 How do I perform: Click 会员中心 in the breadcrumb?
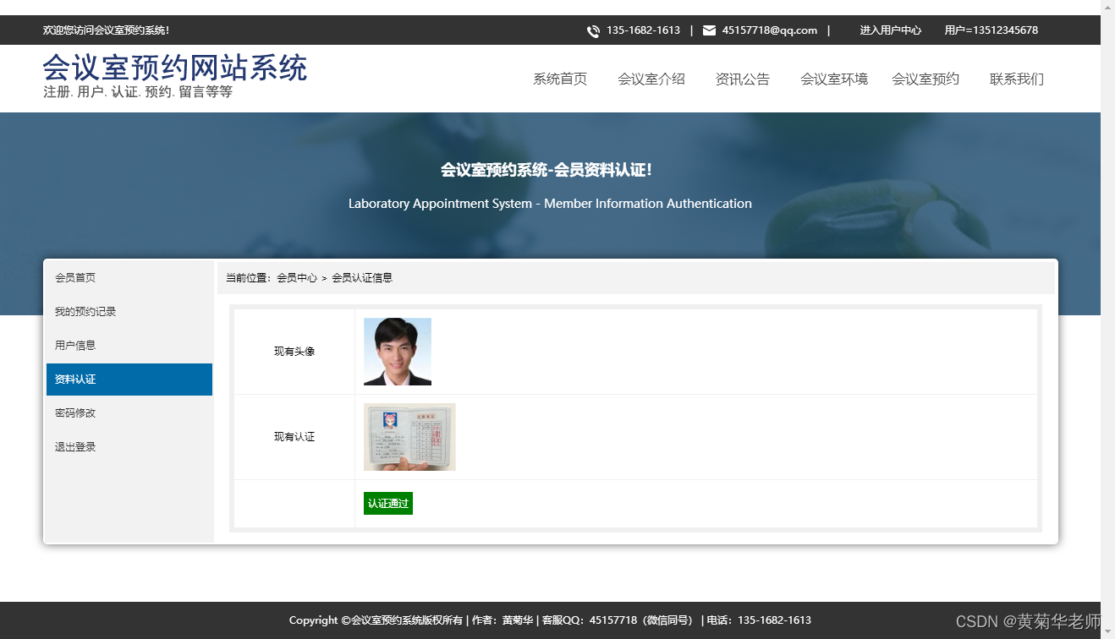click(297, 277)
